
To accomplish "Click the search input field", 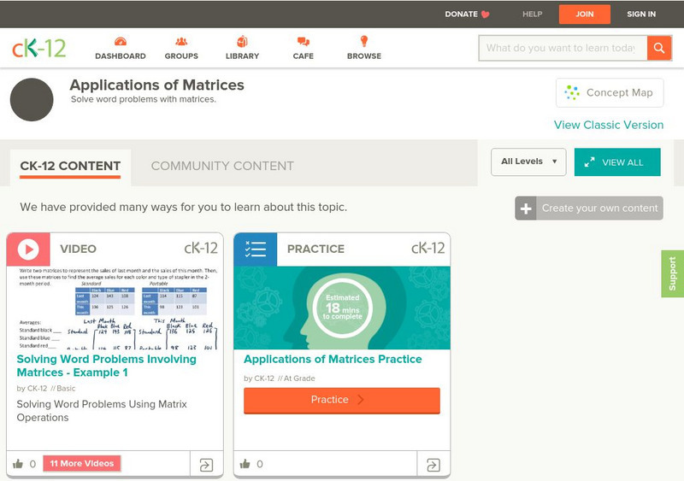I will pos(562,48).
